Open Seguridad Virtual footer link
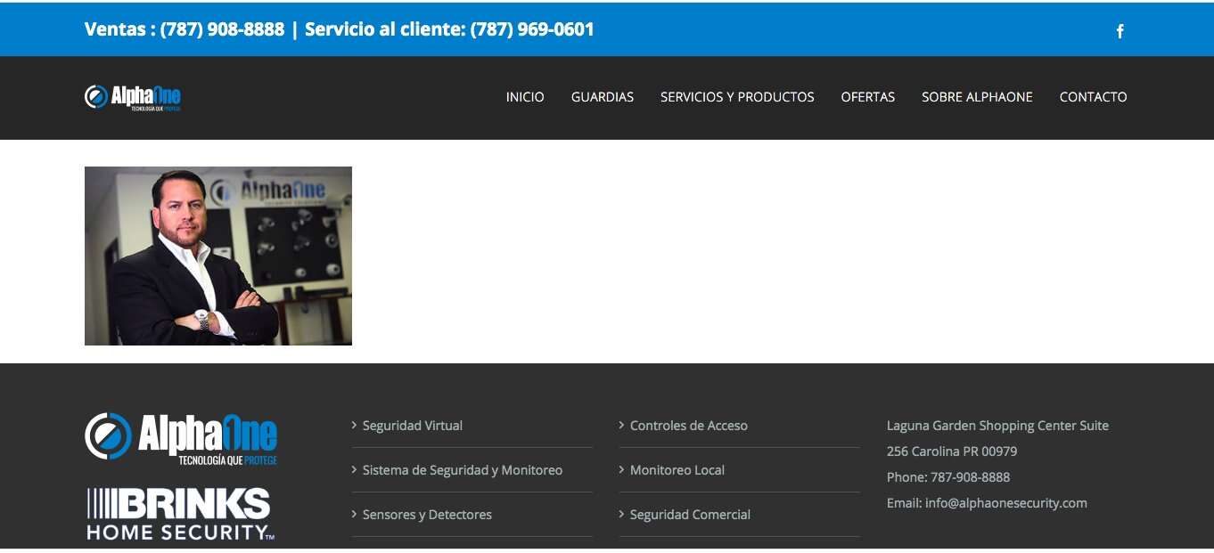1214x553 pixels. pyautogui.click(x=412, y=426)
